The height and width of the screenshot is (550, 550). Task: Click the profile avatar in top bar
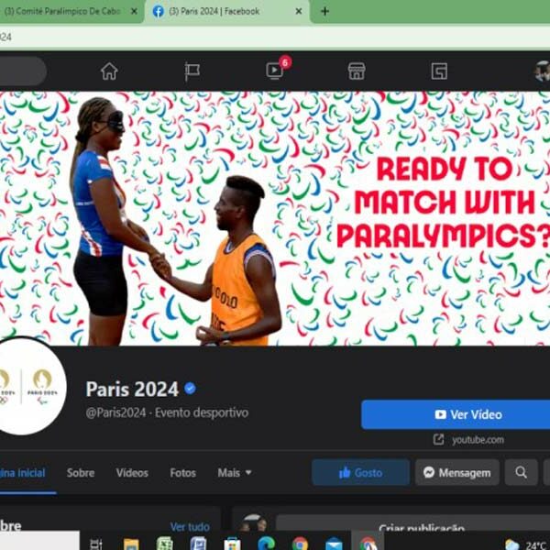tap(543, 71)
